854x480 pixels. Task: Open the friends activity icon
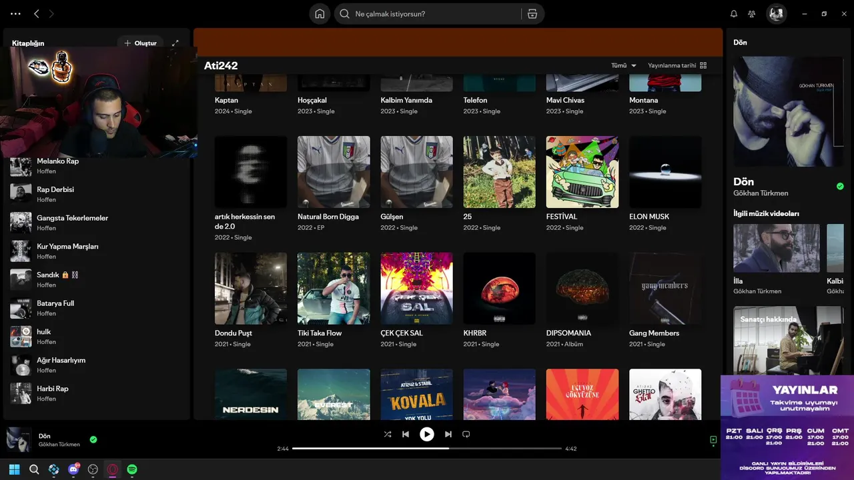(x=752, y=14)
